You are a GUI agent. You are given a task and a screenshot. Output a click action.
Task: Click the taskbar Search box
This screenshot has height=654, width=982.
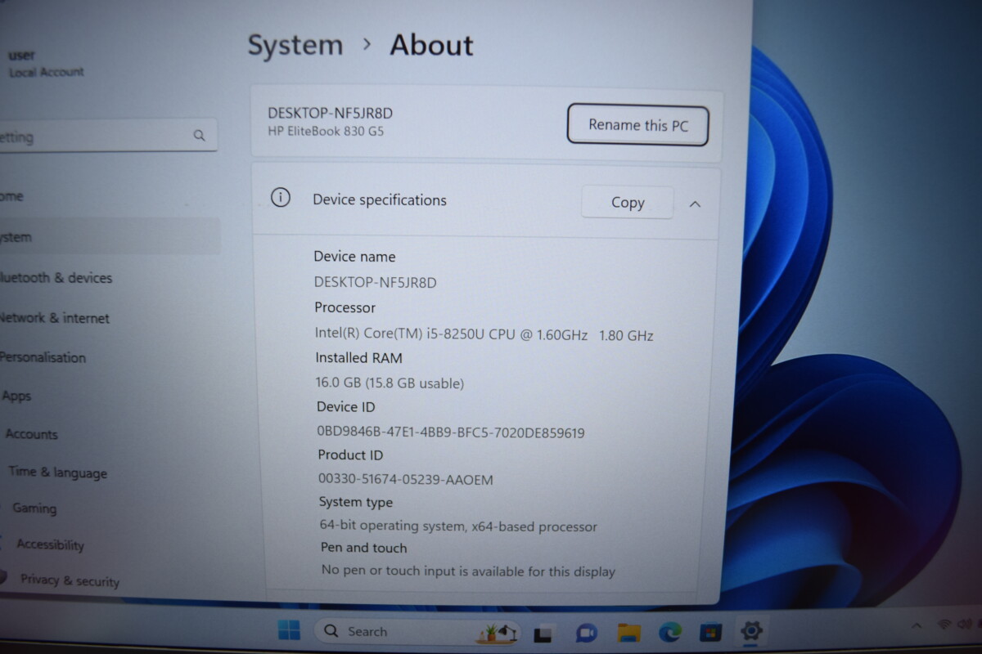point(417,631)
